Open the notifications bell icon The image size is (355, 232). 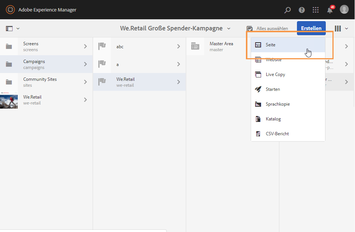point(330,10)
